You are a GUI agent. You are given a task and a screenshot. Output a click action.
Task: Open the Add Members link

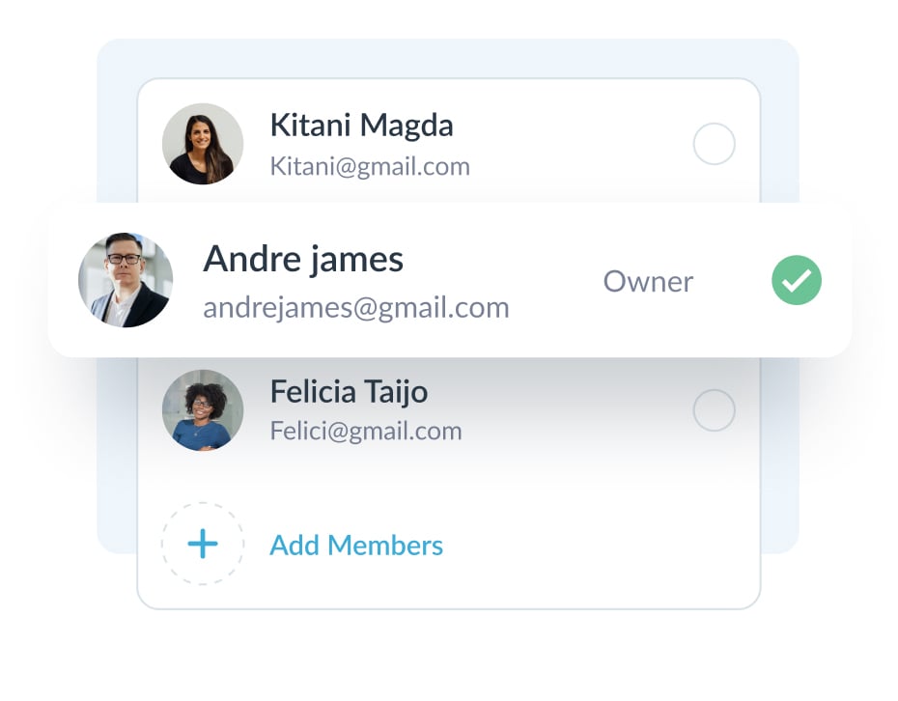pyautogui.click(x=355, y=546)
